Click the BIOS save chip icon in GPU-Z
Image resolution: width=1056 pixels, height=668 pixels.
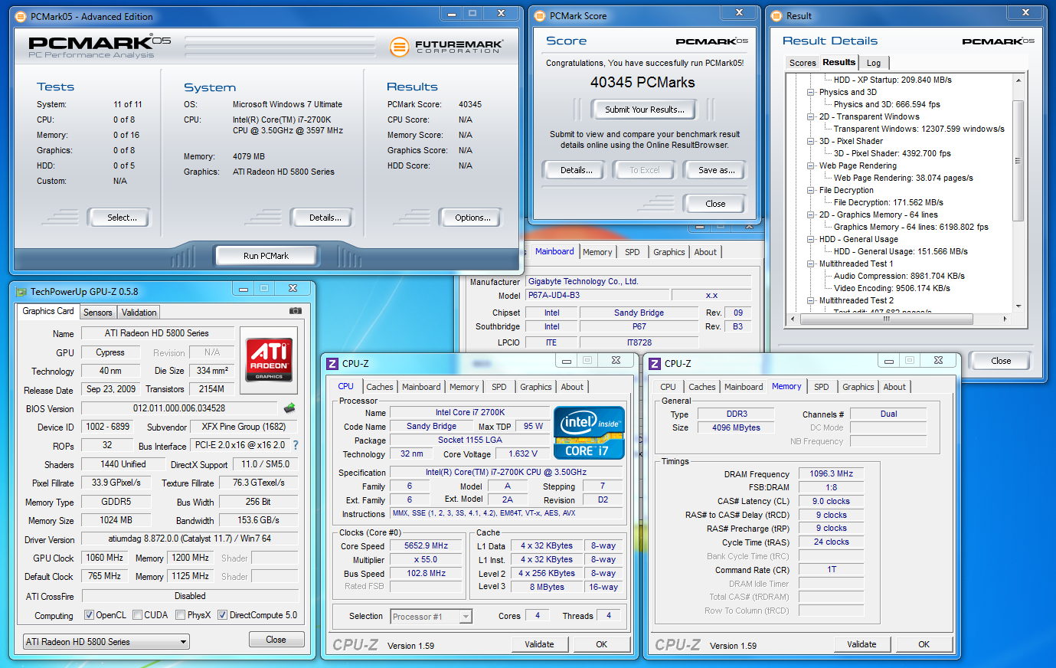tap(289, 408)
